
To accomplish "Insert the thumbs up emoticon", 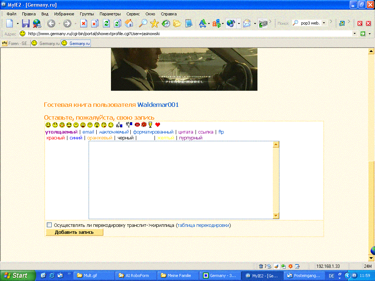I will click(x=119, y=125).
